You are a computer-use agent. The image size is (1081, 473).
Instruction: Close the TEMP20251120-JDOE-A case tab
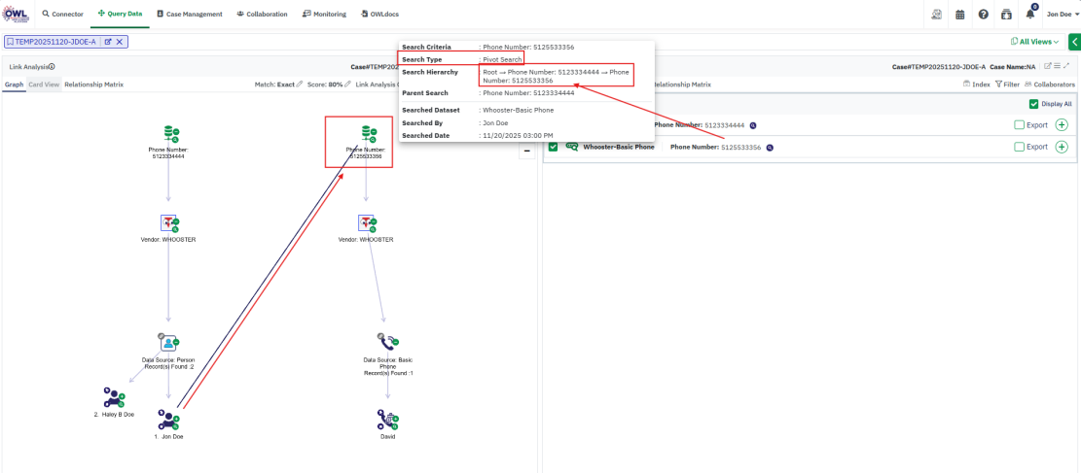tap(120, 42)
